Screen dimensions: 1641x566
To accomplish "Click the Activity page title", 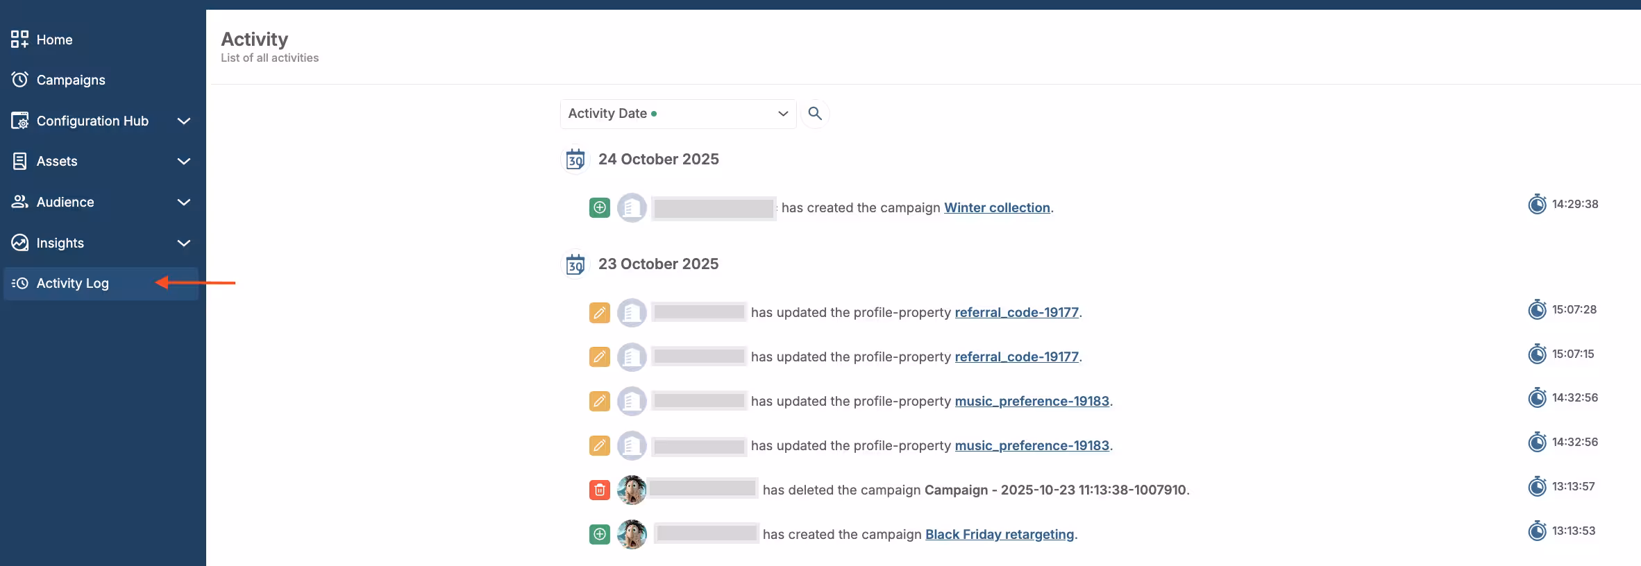I will [x=254, y=40].
